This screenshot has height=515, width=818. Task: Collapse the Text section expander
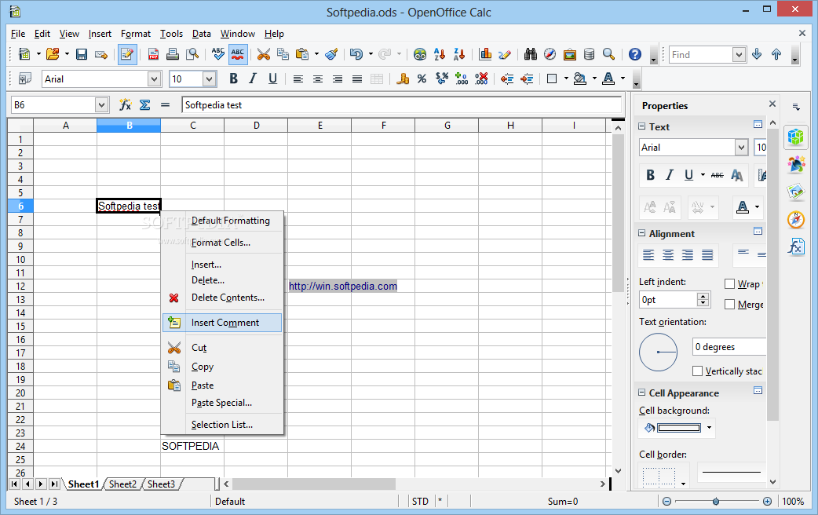click(x=641, y=126)
